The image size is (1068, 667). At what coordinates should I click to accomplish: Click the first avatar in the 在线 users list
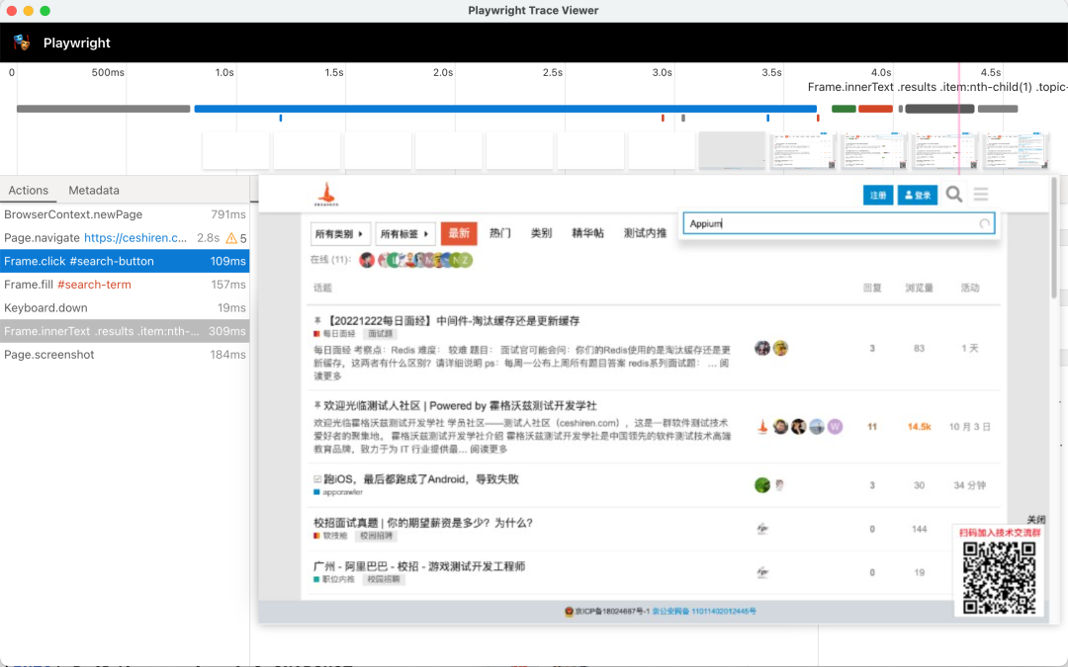click(367, 259)
